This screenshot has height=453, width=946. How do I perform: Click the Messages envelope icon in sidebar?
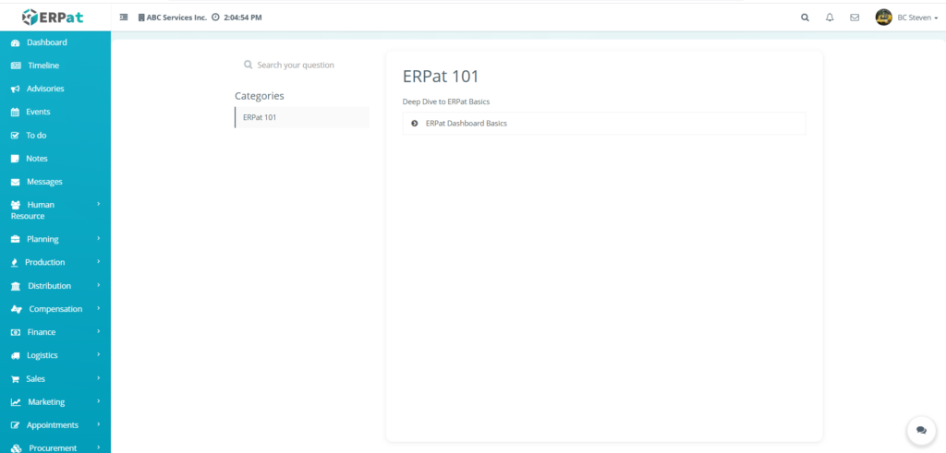[16, 182]
